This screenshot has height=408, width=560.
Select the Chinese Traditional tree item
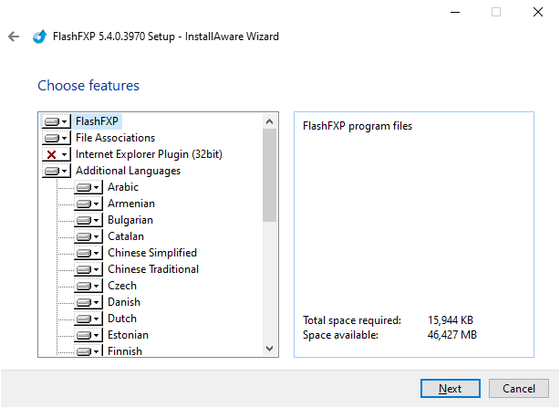click(x=152, y=269)
